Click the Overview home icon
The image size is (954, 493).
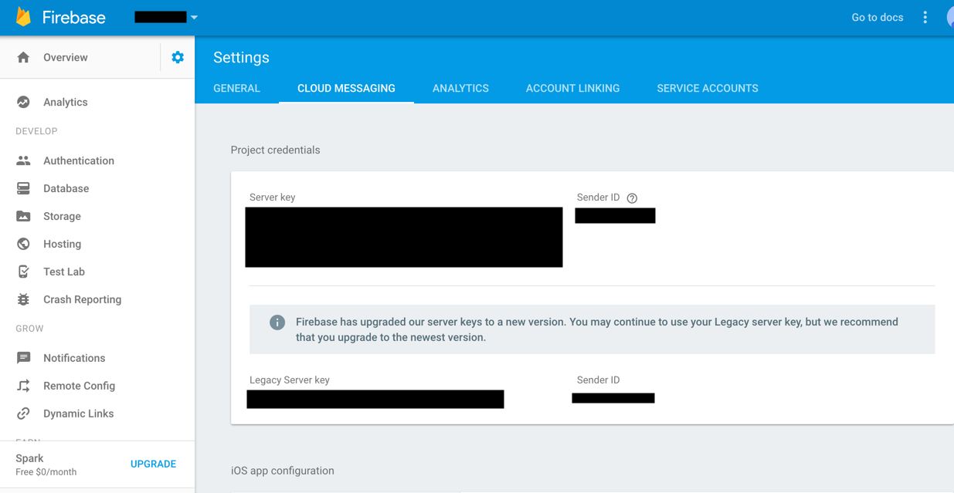click(23, 57)
